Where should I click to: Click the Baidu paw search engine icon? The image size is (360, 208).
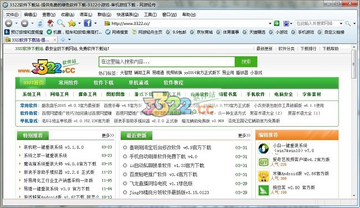286,23
